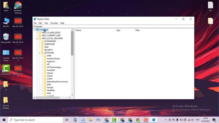
Task: Select the Android - Chrome desktop shortcut
Action: 18,8
